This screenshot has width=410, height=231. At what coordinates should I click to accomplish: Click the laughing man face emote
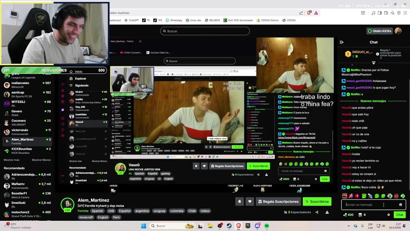(345, 196)
